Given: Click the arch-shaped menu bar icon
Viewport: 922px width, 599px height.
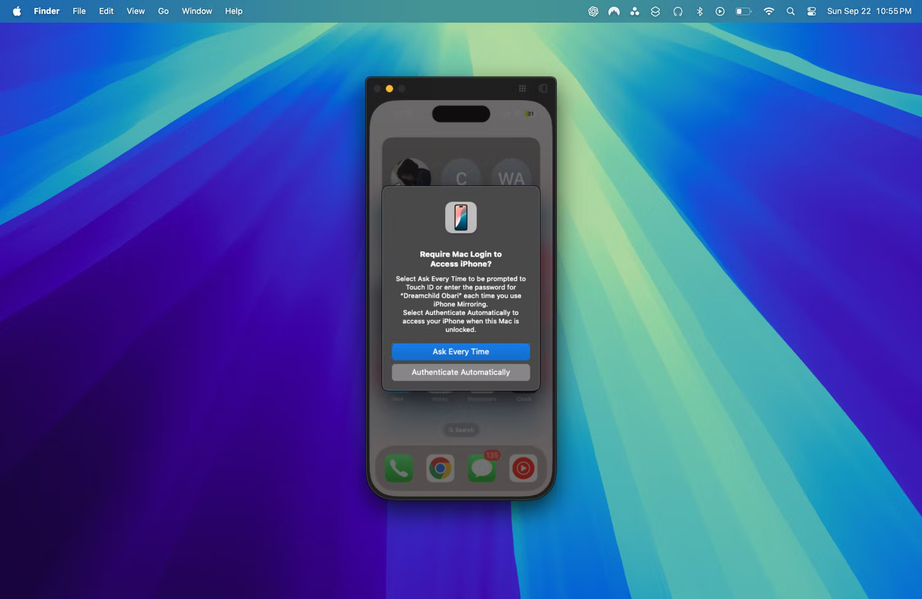Looking at the screenshot, I should (614, 11).
